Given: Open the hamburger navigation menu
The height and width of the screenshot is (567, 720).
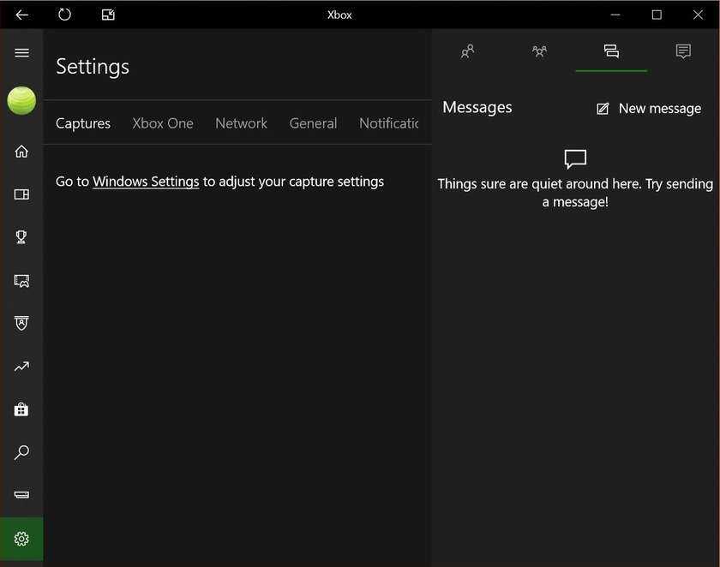Looking at the screenshot, I should [x=21, y=53].
